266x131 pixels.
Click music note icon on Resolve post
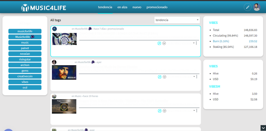159,77
